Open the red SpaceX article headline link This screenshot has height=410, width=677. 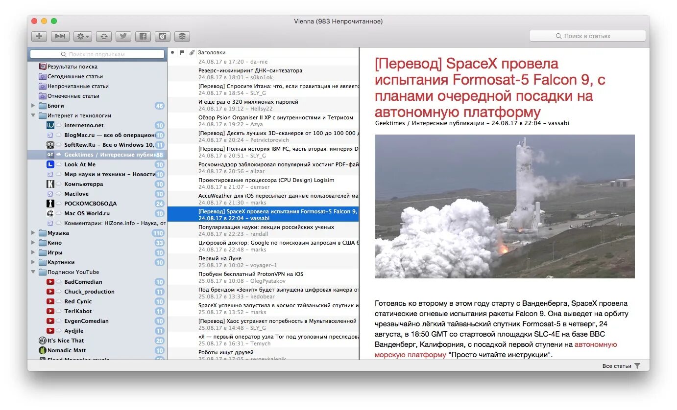490,88
